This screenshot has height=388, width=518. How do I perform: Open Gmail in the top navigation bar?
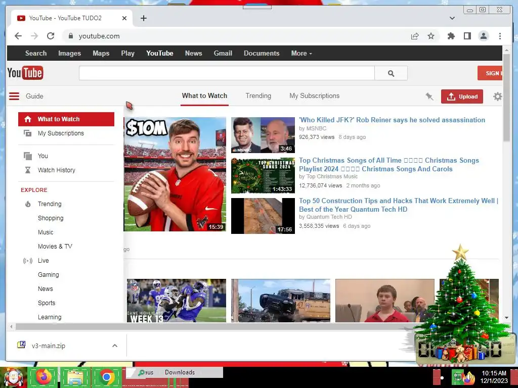coord(223,53)
